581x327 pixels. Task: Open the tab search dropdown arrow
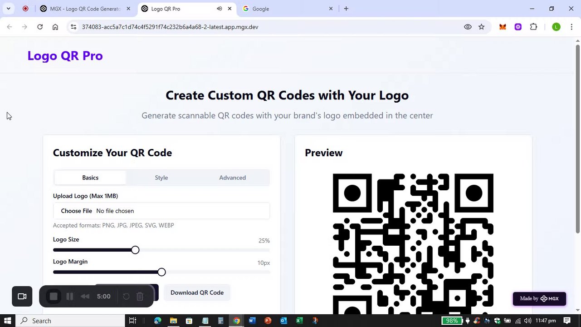8,8
